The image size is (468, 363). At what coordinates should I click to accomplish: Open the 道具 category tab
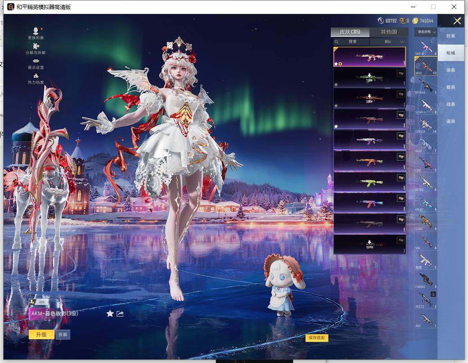pyautogui.click(x=451, y=121)
